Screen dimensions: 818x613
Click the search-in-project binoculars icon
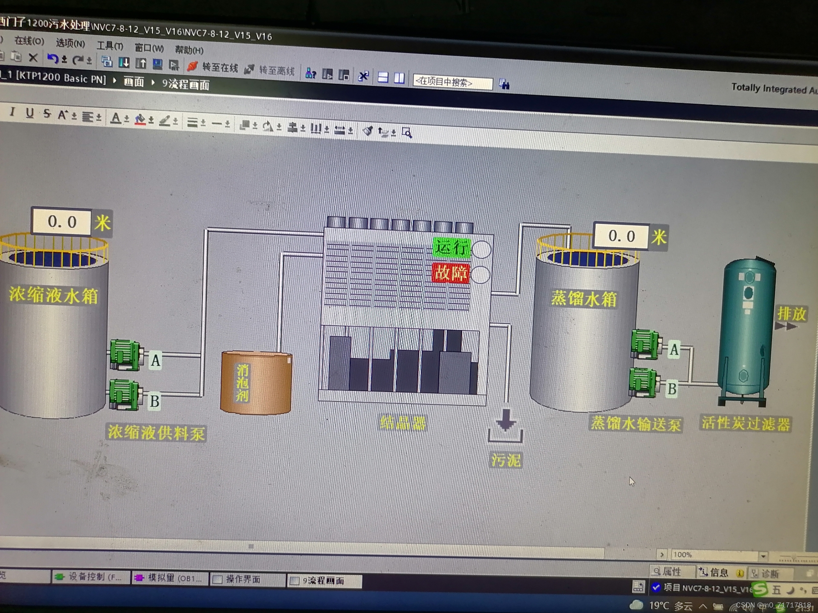click(504, 84)
